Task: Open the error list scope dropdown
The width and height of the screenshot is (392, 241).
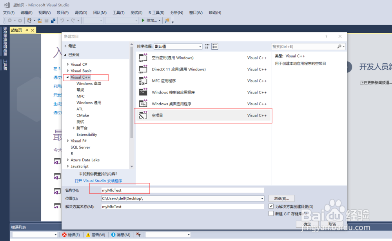Action: coord(35,235)
